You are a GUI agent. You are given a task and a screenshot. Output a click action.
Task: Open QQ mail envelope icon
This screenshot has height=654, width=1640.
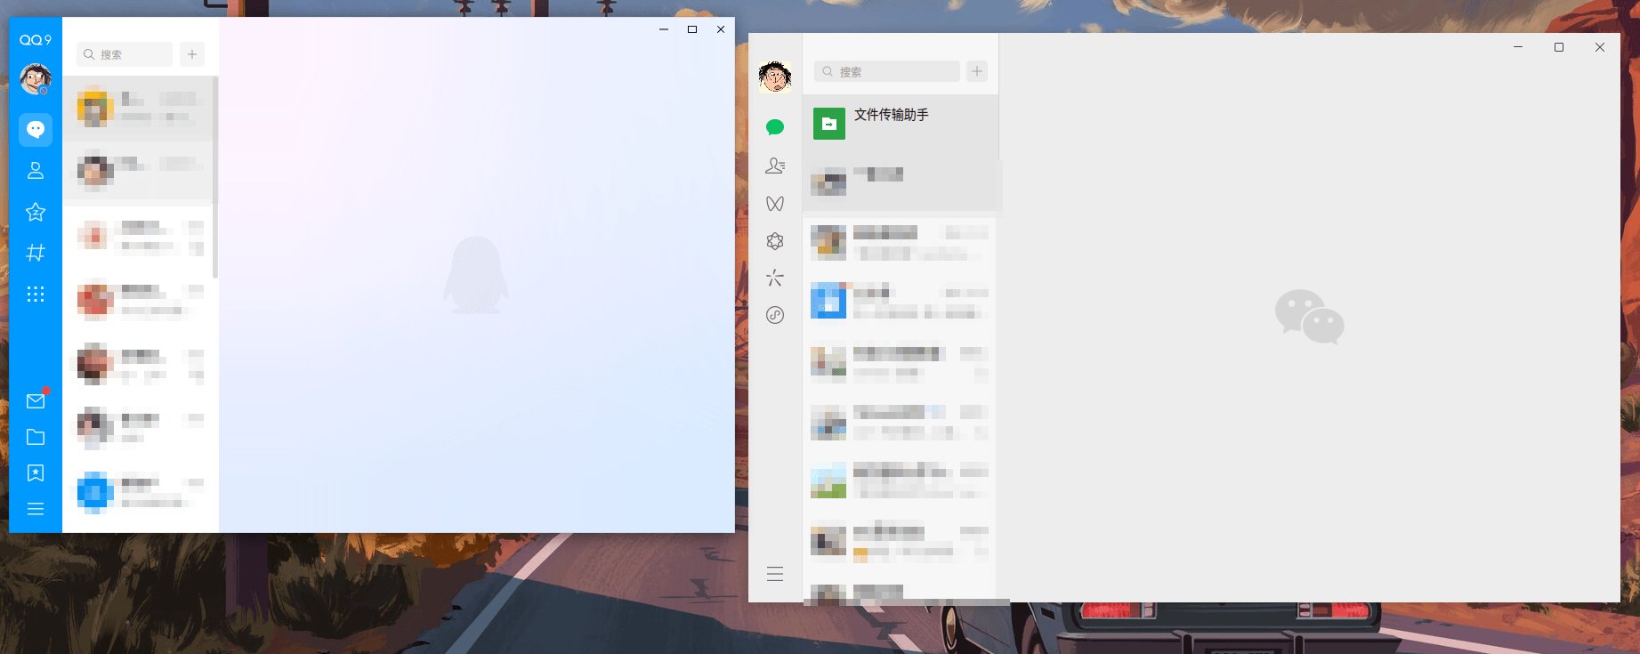[x=36, y=400]
